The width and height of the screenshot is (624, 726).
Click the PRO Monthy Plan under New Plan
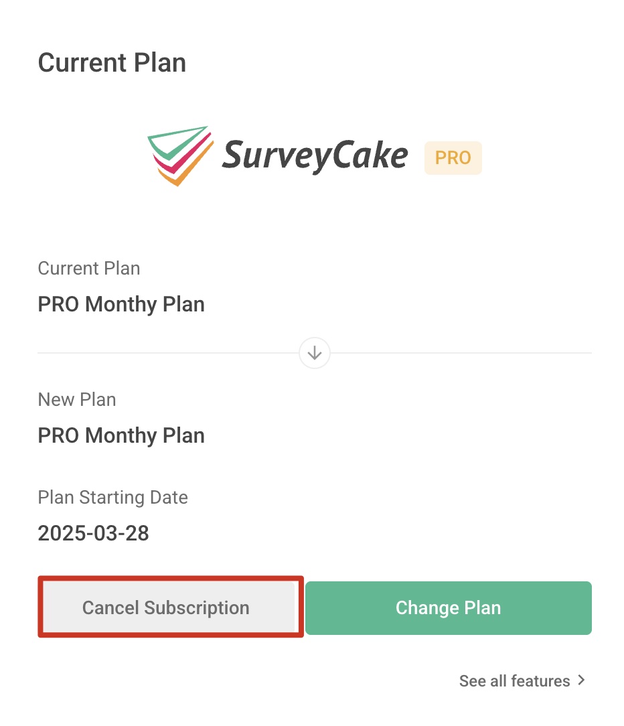121,435
